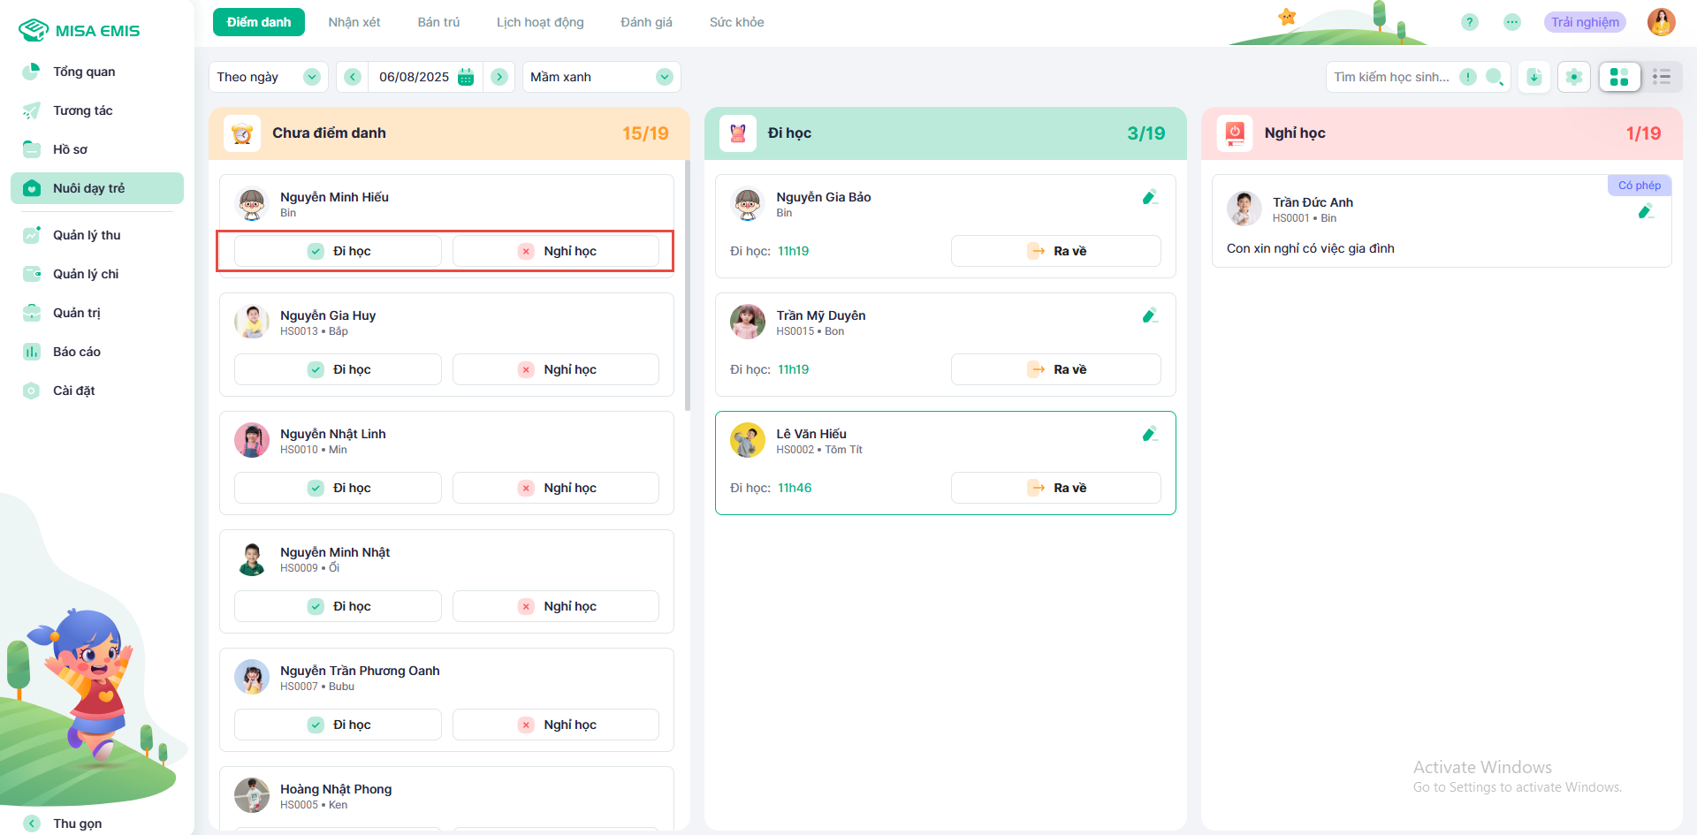
Task: Click the Nghỉ học column icon
Action: tap(1235, 133)
